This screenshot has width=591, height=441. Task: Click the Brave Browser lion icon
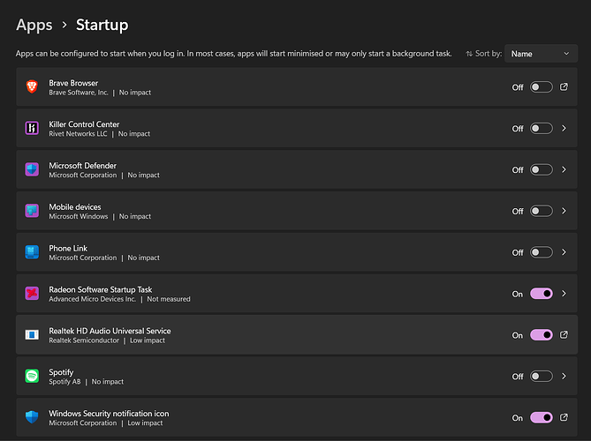[x=32, y=87]
